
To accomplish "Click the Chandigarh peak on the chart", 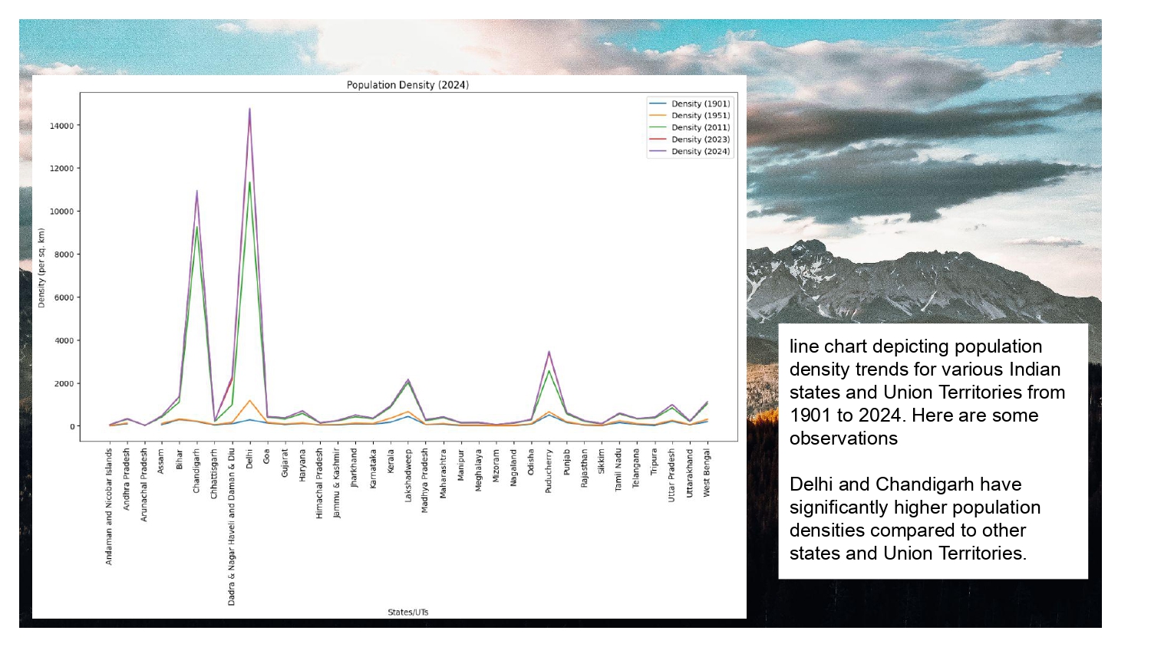I will coord(196,192).
